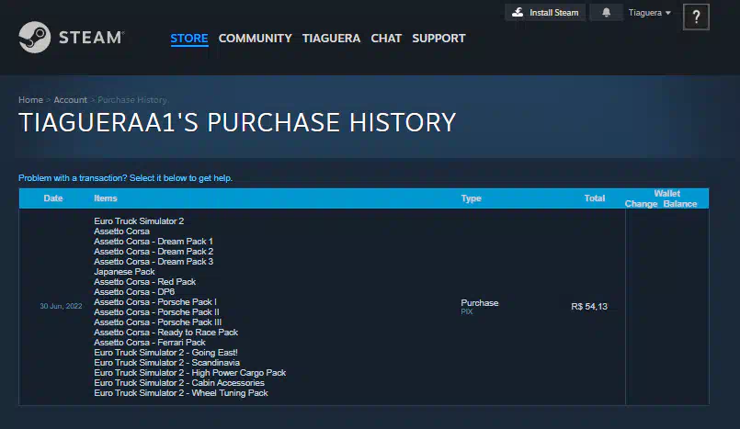Click the Purchase History breadcrumb

click(132, 100)
